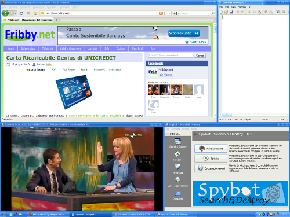Click Google custom search field on Fribby.net
The image size is (290, 217).
click(171, 56)
